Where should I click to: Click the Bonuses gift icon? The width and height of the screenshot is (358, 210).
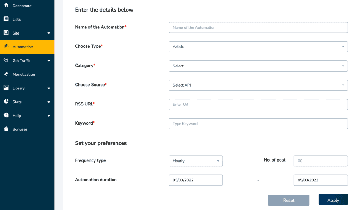click(6, 129)
